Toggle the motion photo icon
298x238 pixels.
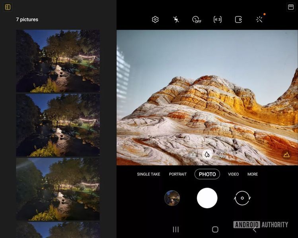pyautogui.click(x=238, y=19)
